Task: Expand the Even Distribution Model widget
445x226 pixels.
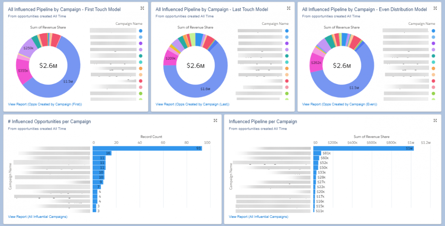Action: pos(435,8)
